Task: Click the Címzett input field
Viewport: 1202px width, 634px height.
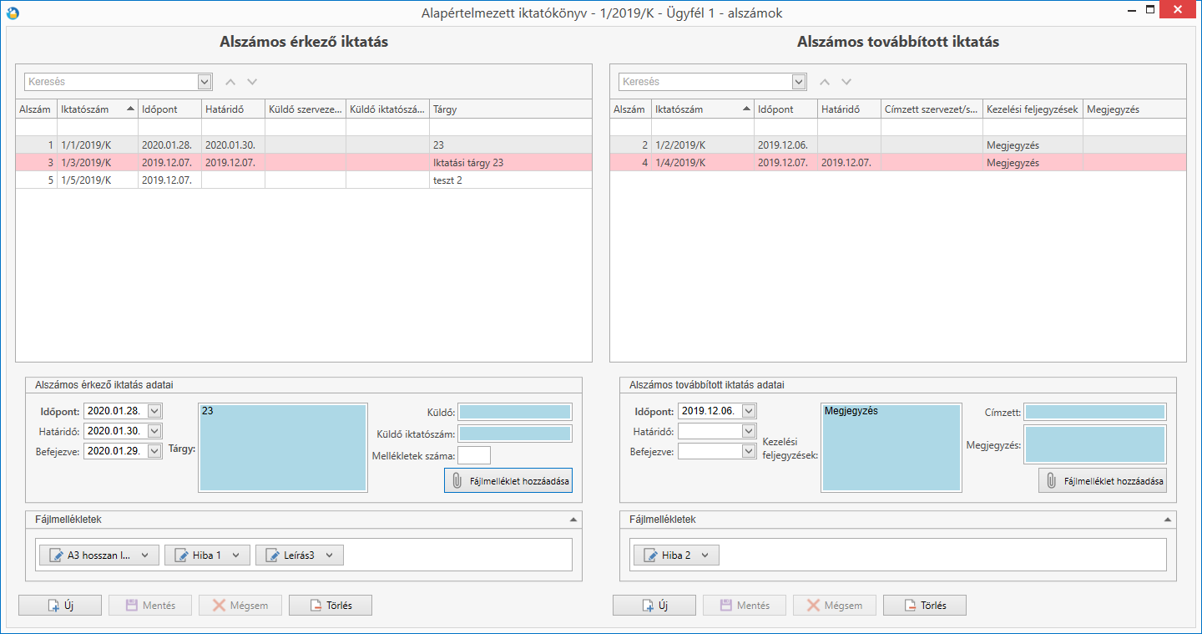Action: click(x=1095, y=412)
